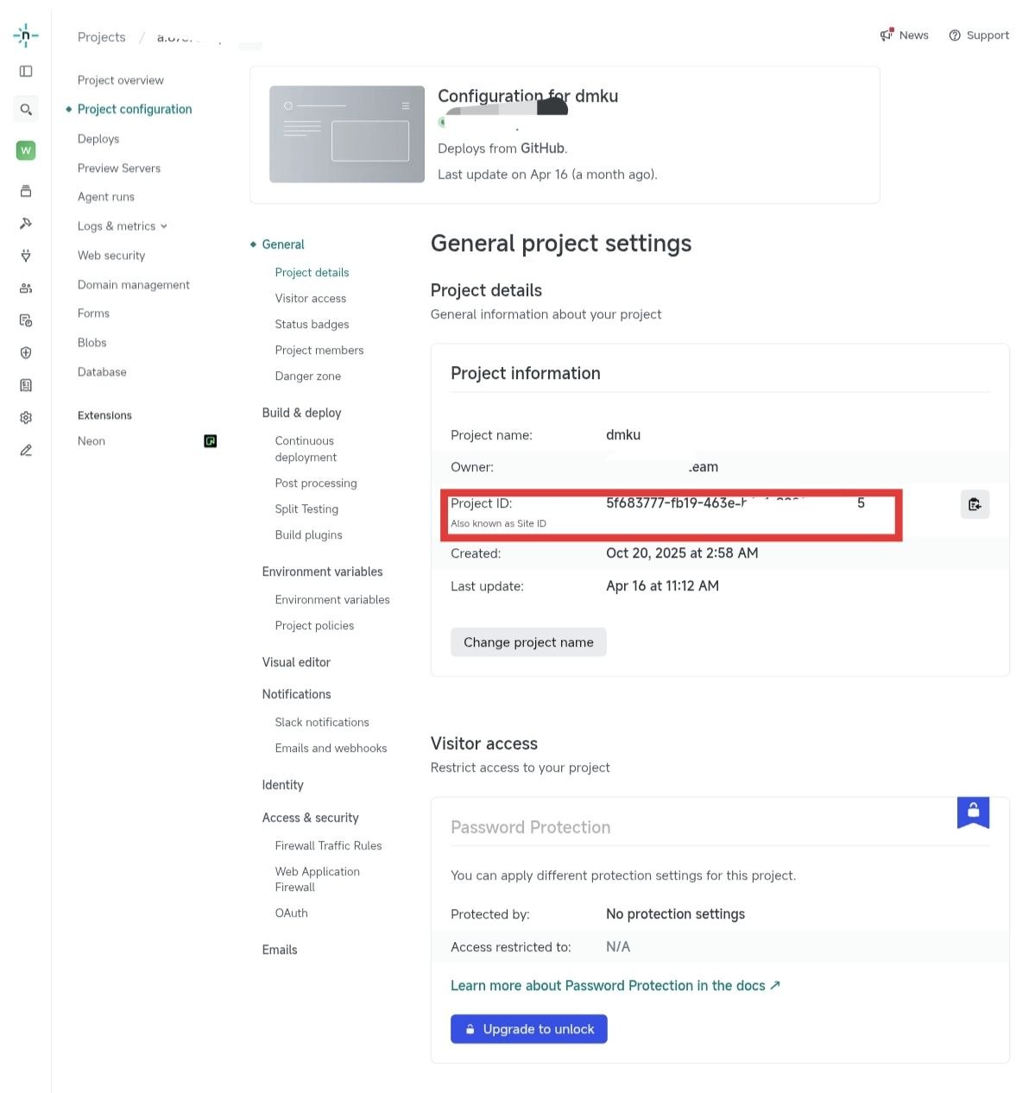Copy Project ID with the clipboard icon
The image size is (1035, 1093).
(x=975, y=504)
